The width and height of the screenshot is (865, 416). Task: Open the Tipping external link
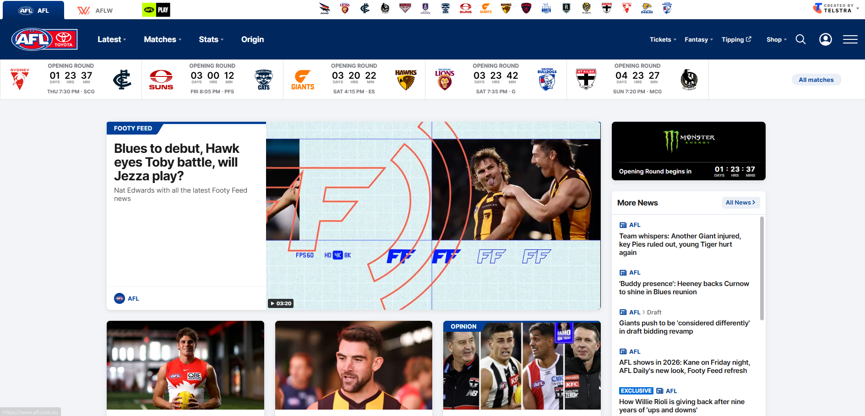pyautogui.click(x=736, y=40)
